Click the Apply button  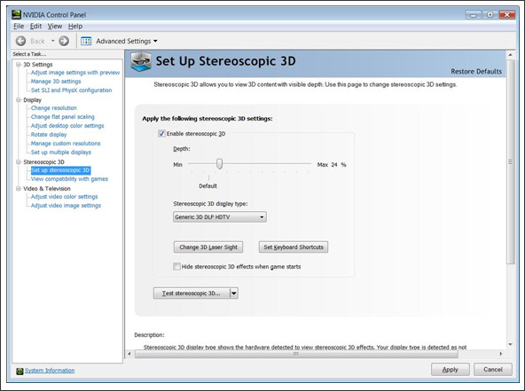[x=450, y=370]
